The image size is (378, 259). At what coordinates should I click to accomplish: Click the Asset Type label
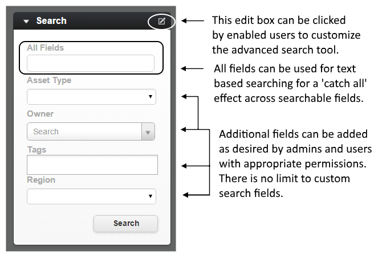pos(49,80)
